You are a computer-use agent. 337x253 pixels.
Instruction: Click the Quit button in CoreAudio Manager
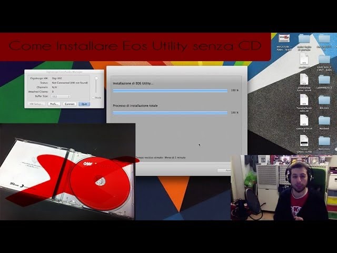tap(84, 104)
